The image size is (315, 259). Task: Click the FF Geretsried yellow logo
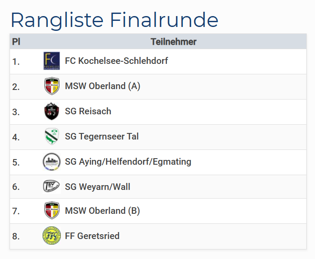pyautogui.click(x=52, y=236)
